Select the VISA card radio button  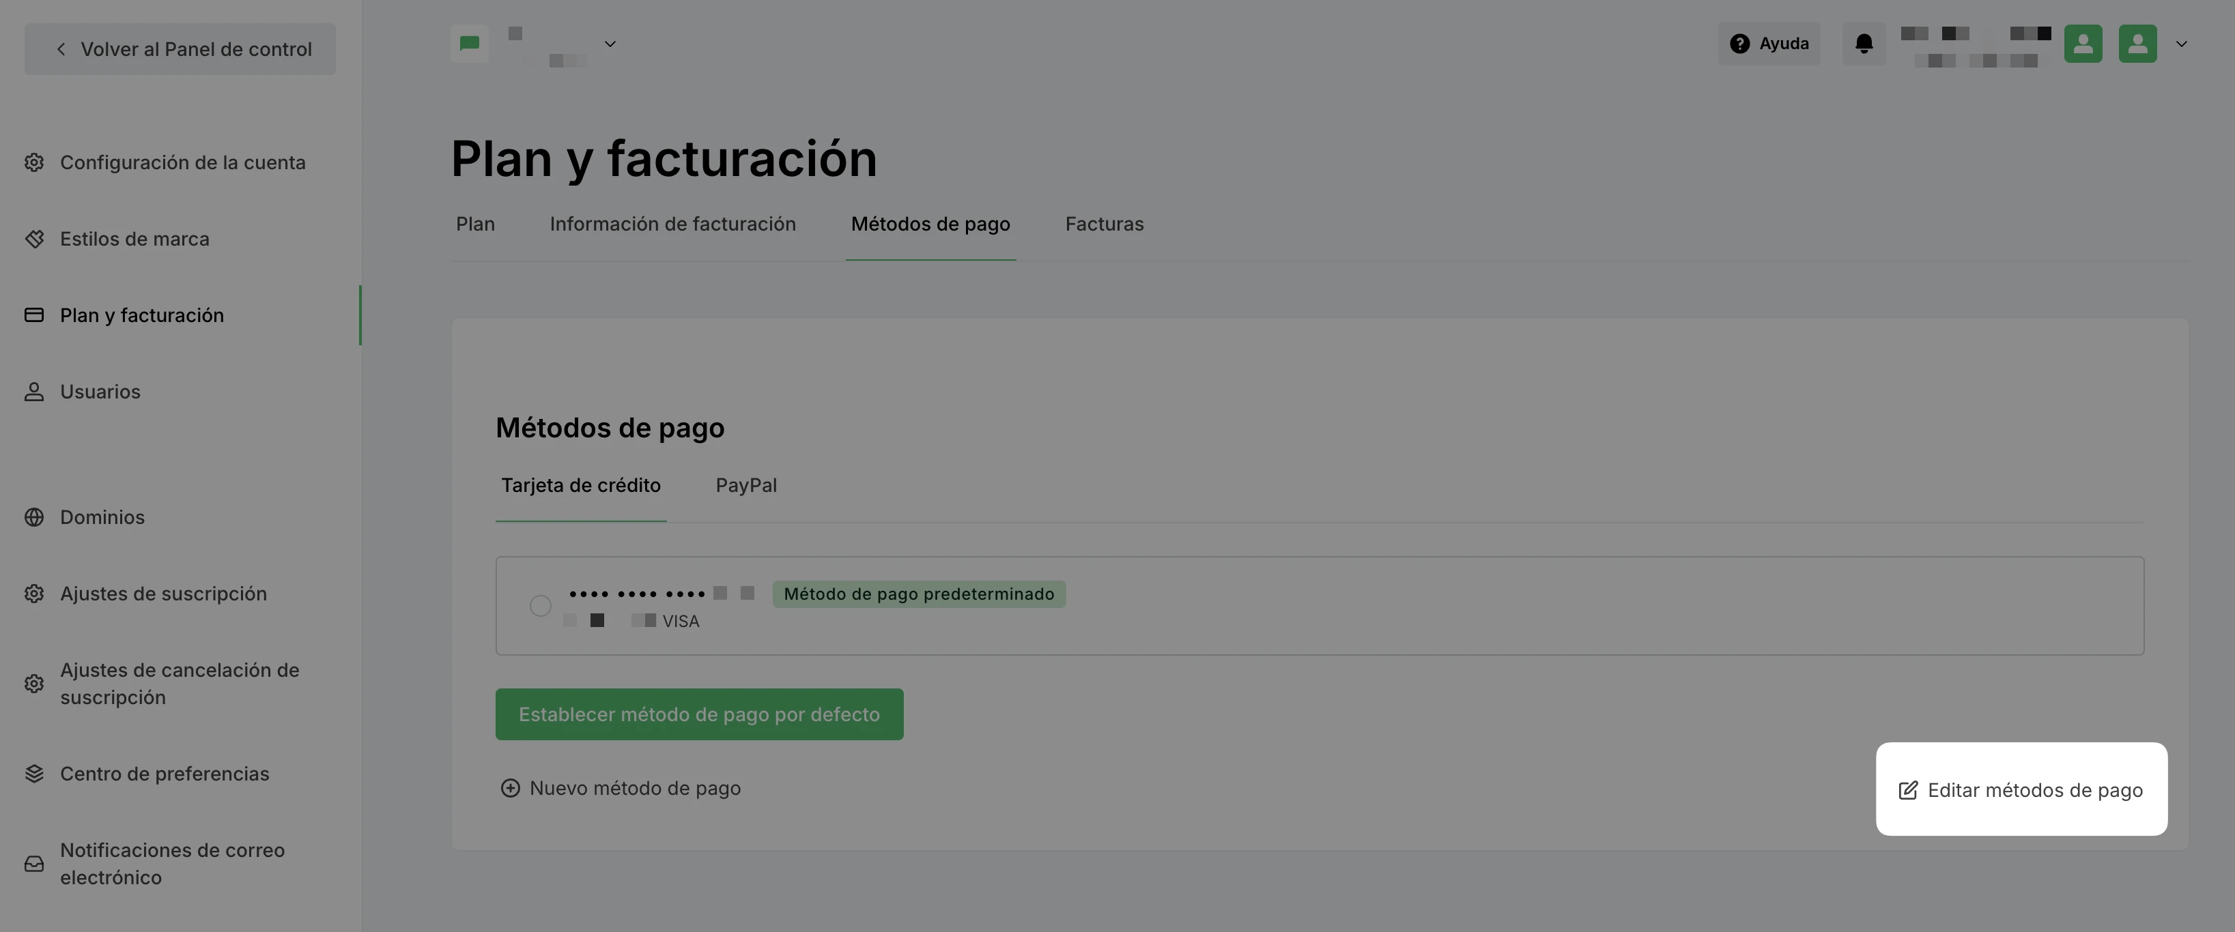point(541,606)
